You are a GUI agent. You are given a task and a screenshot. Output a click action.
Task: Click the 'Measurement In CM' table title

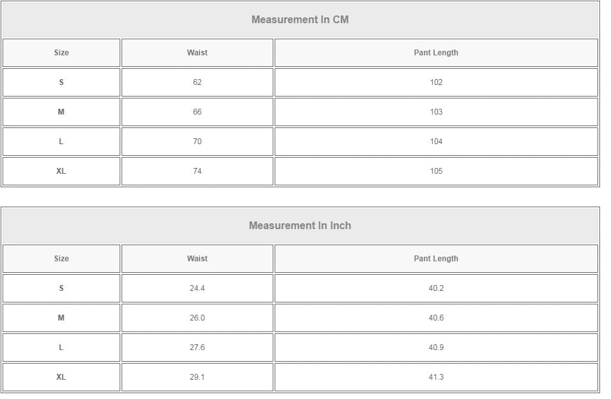click(x=300, y=19)
